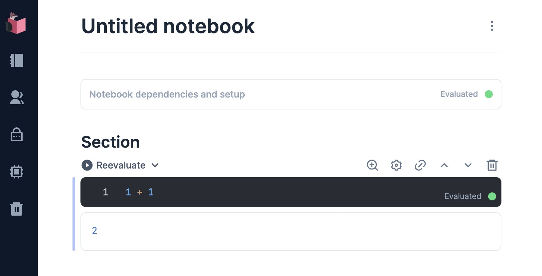Image resolution: width=542 pixels, height=276 pixels.
Task: Open the secrets lock icon
Action: (x=17, y=135)
